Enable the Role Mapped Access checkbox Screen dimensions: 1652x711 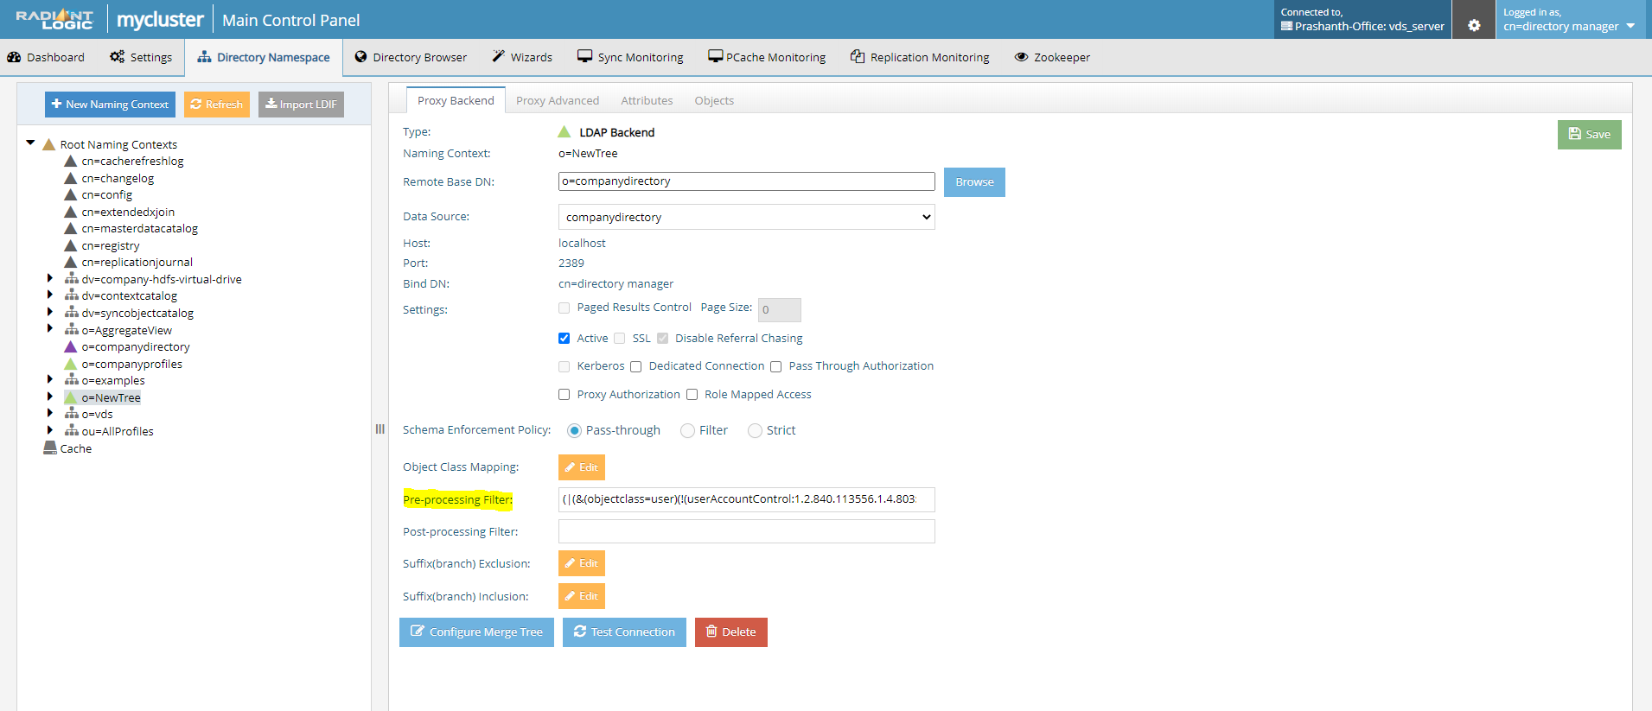pos(692,395)
